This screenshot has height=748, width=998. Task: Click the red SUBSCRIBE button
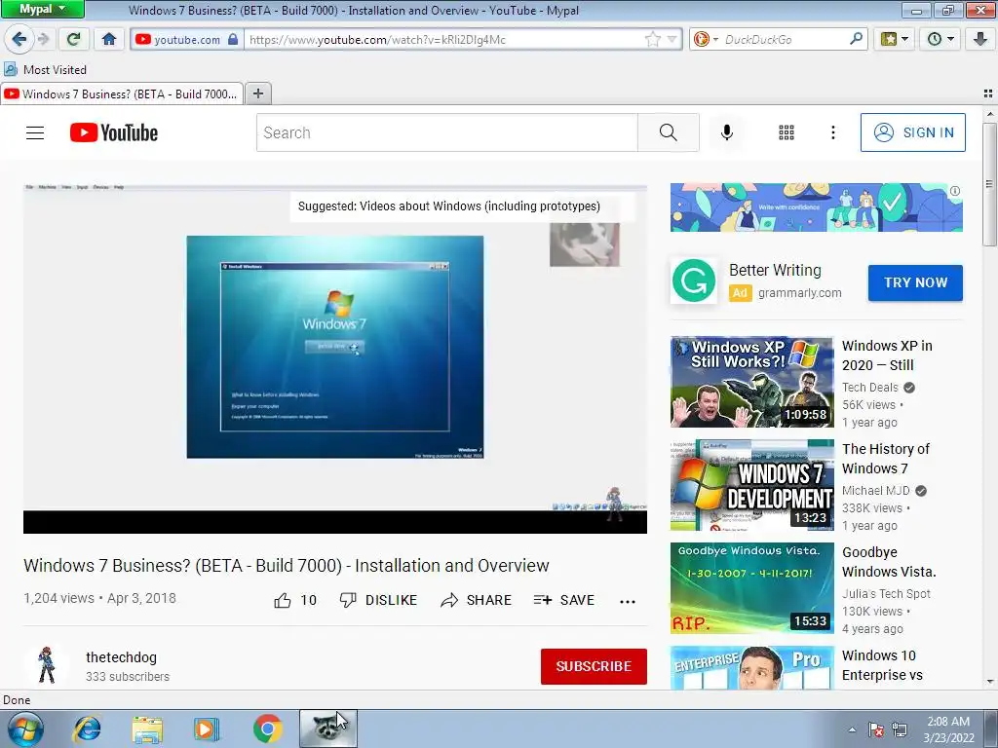[x=594, y=666]
